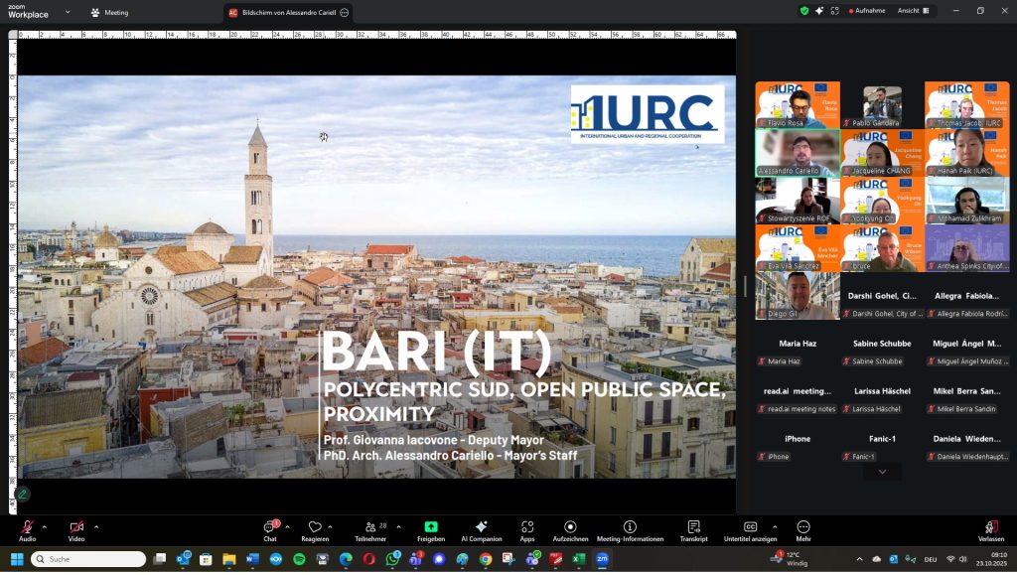Open the Mehr menu
The height and width of the screenshot is (575, 1017).
click(x=803, y=527)
